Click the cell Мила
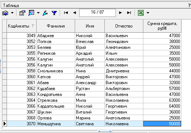 pyautogui.click(x=90, y=100)
